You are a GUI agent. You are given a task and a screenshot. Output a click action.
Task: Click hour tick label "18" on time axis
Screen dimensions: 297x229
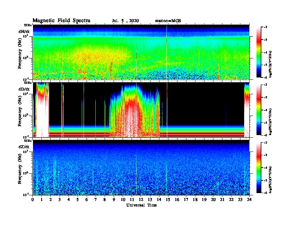[x=195, y=200]
